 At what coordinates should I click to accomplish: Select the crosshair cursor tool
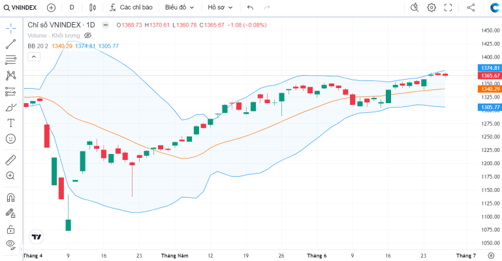pyautogui.click(x=10, y=29)
